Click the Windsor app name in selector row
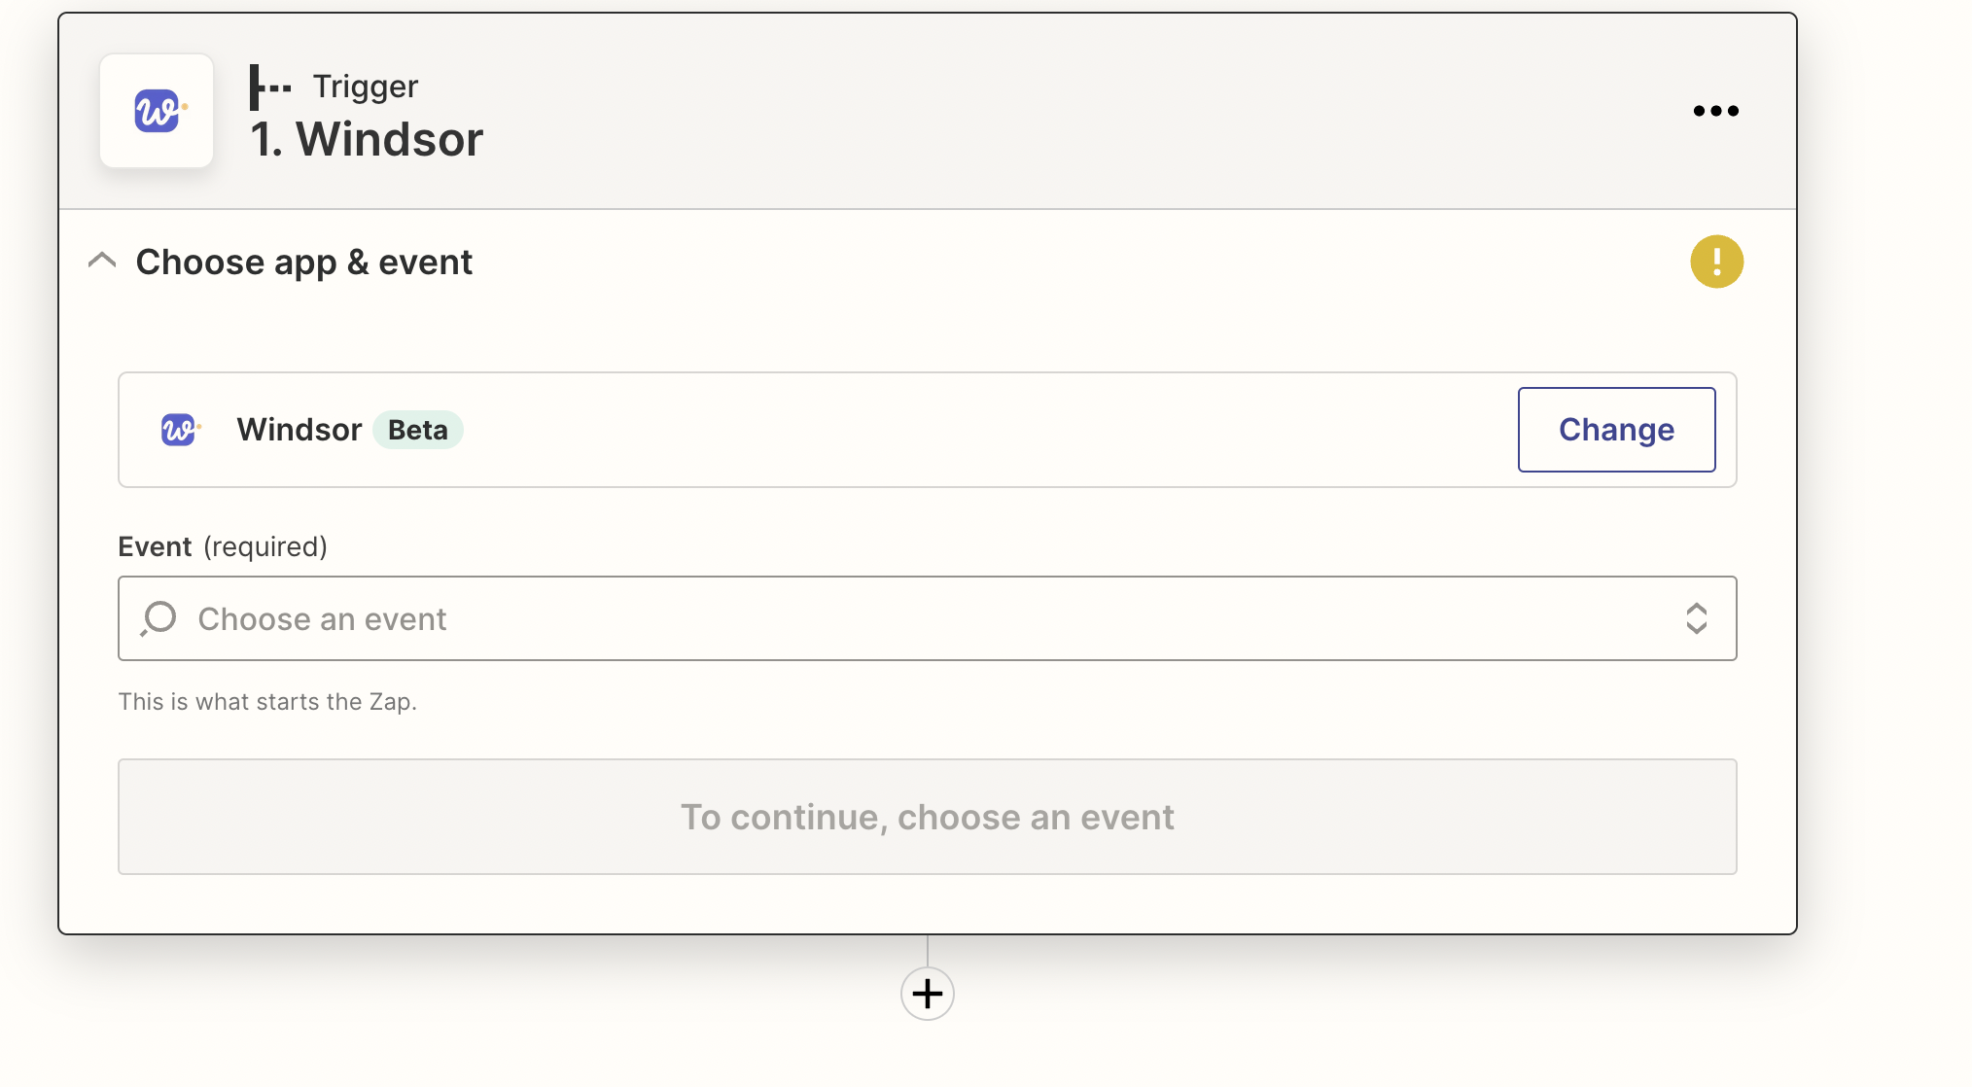1972x1087 pixels. click(299, 430)
